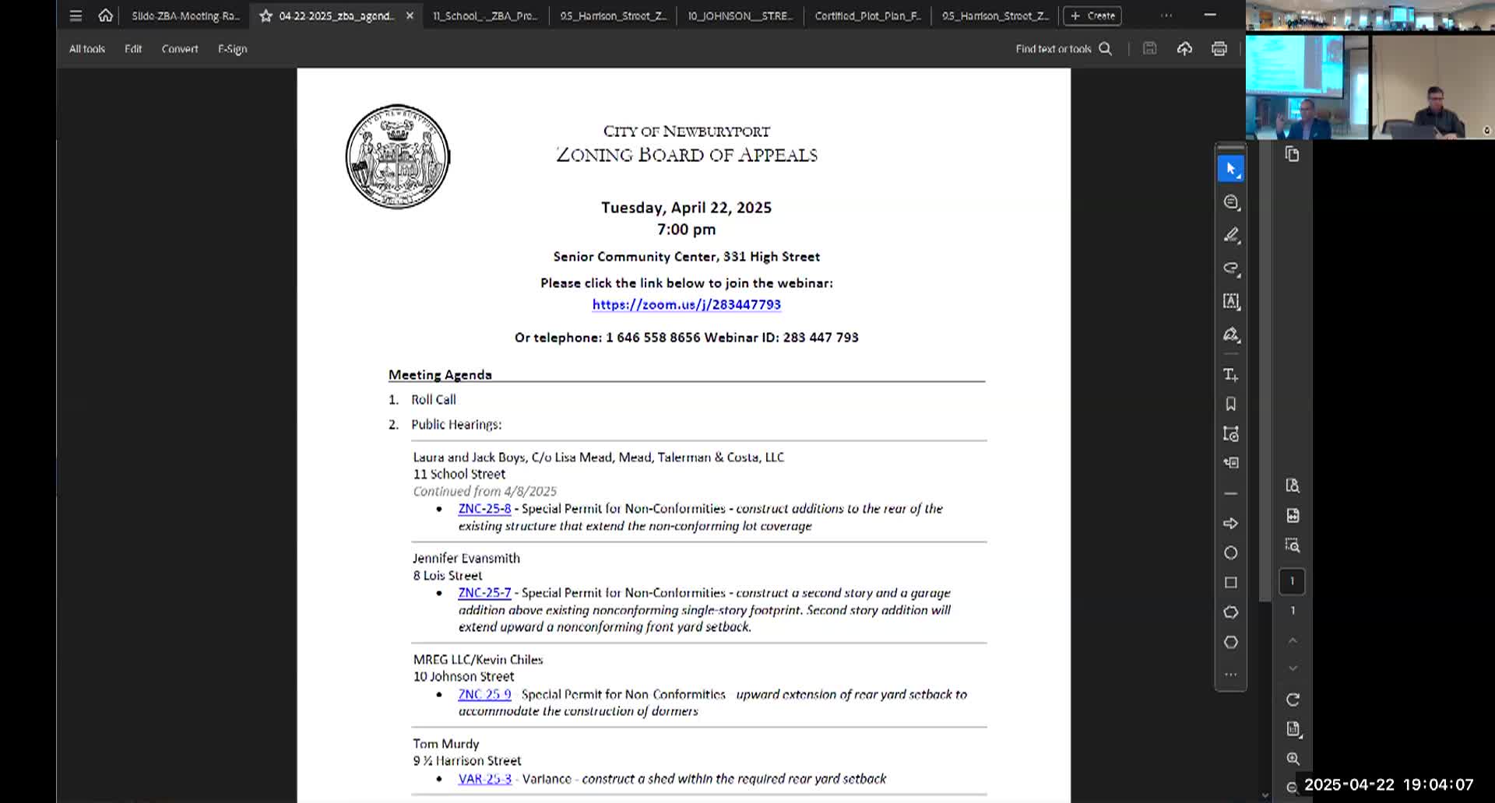Close the 04-22-2025 agenda tab
The image size is (1495, 803).
(410, 16)
